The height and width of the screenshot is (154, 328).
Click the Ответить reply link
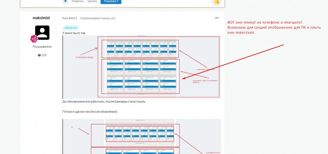pyautogui.click(x=77, y=1)
